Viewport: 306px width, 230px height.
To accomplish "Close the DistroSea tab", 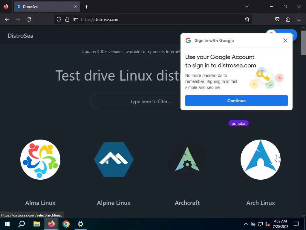I will (75, 7).
